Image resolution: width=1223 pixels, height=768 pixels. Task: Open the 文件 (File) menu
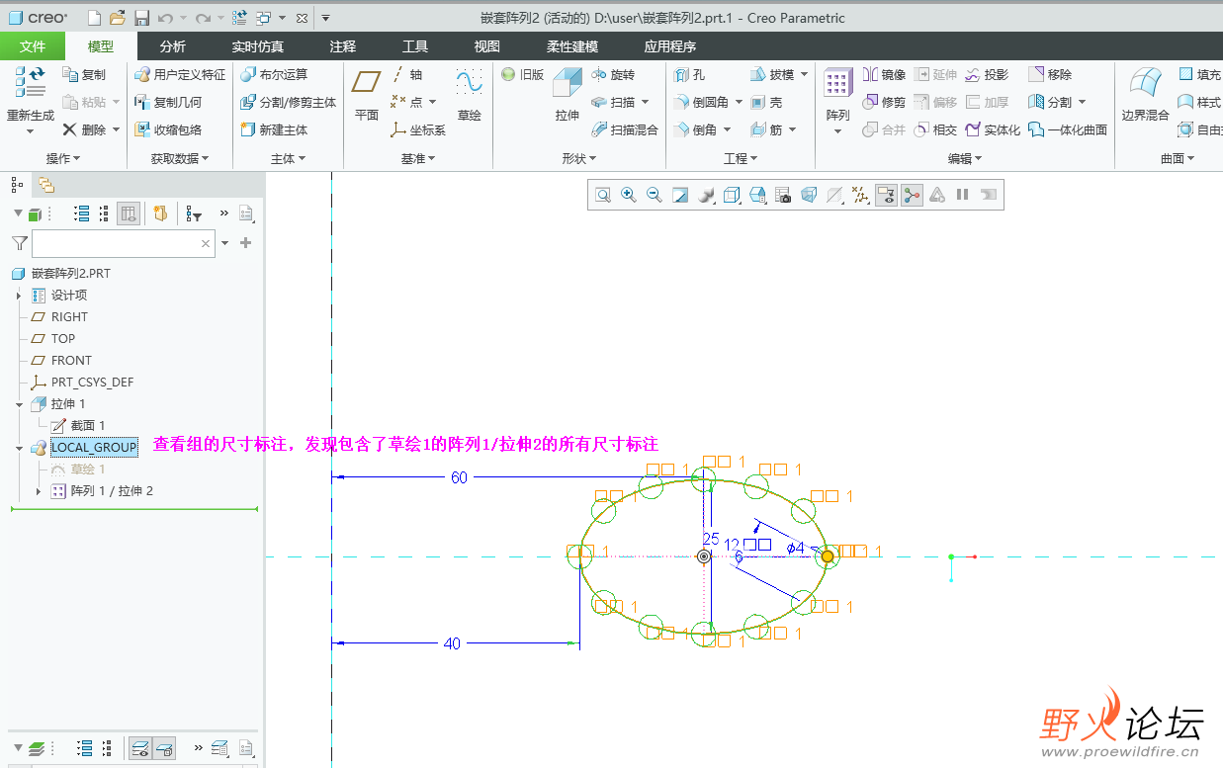(33, 46)
